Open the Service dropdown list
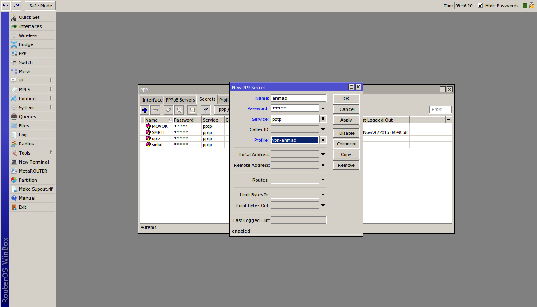Screen dimensions: 537x307 (x=323, y=119)
